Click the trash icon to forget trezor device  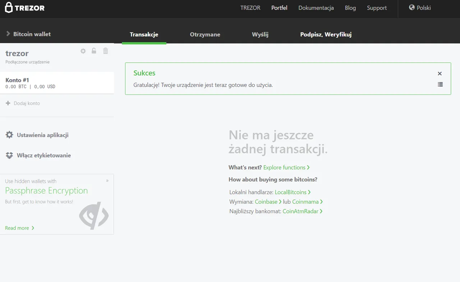click(x=105, y=51)
